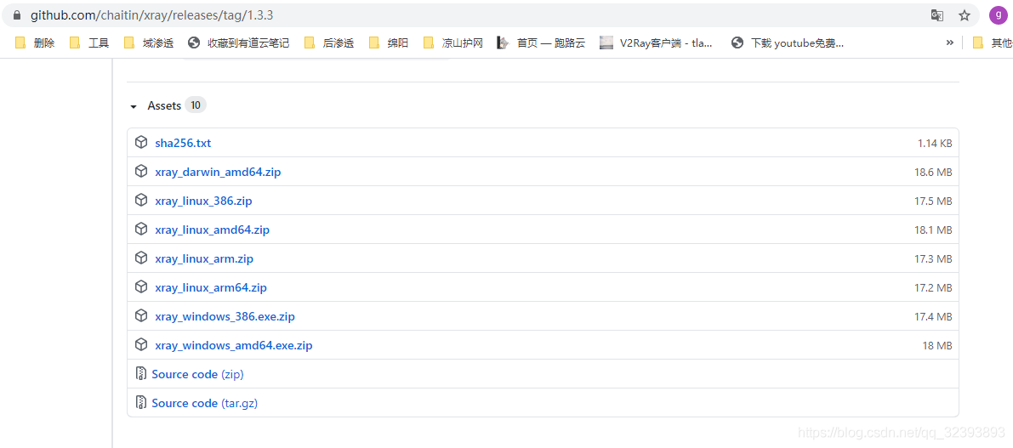The width and height of the screenshot is (1013, 448).
Task: Open the 删除 bookmark folder
Action: click(x=35, y=43)
